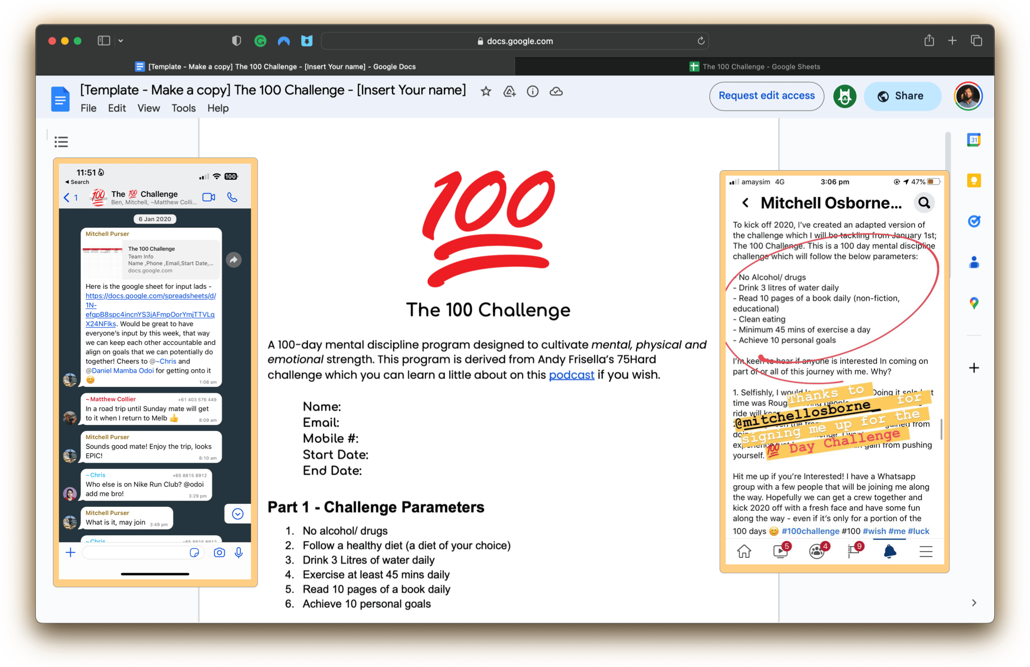Open a new tab with the plus icon

tap(952, 41)
